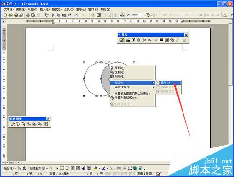234x177 pixels.
Task: Click the Line Color pen icon
Action: [103, 168]
